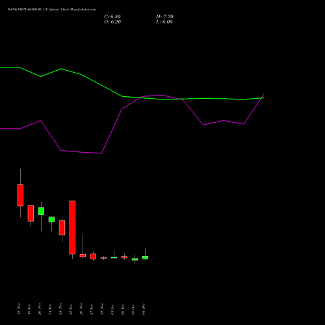Viewport: 325px width, 325px height.
Task: Click the 18 Nov date label
Action: tap(19, 309)
